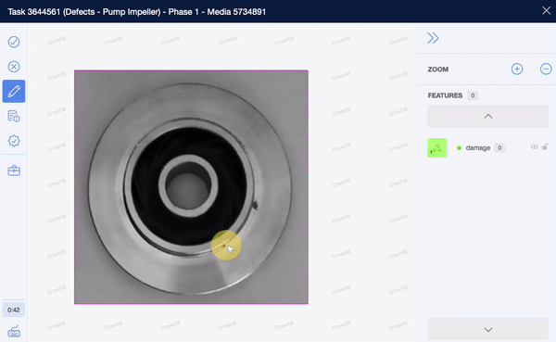The width and height of the screenshot is (556, 342).
Task: Collapse the right panel with double chevron
Action: 433,38
